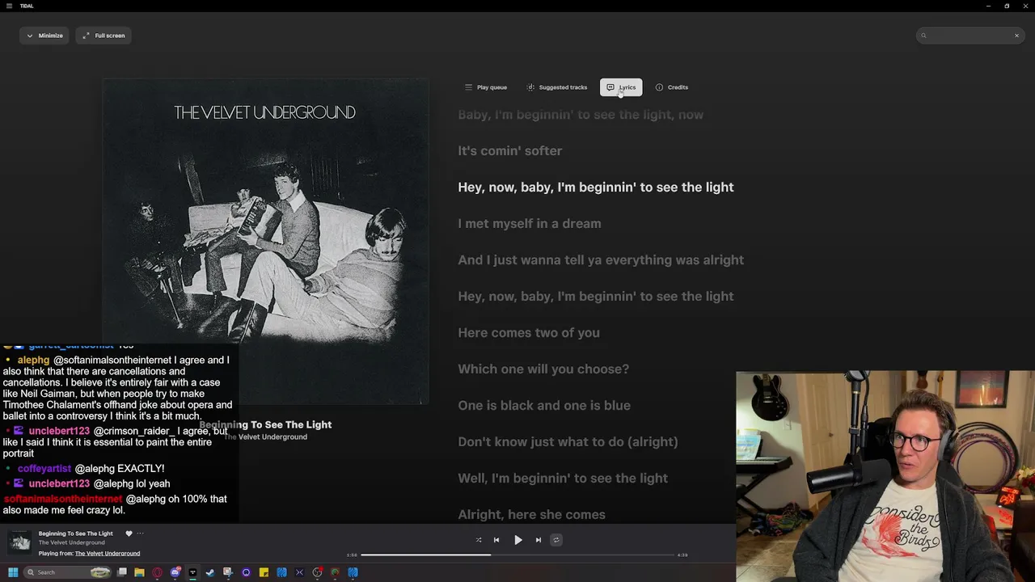Skip to the next track
This screenshot has height=582, width=1035.
click(539, 540)
